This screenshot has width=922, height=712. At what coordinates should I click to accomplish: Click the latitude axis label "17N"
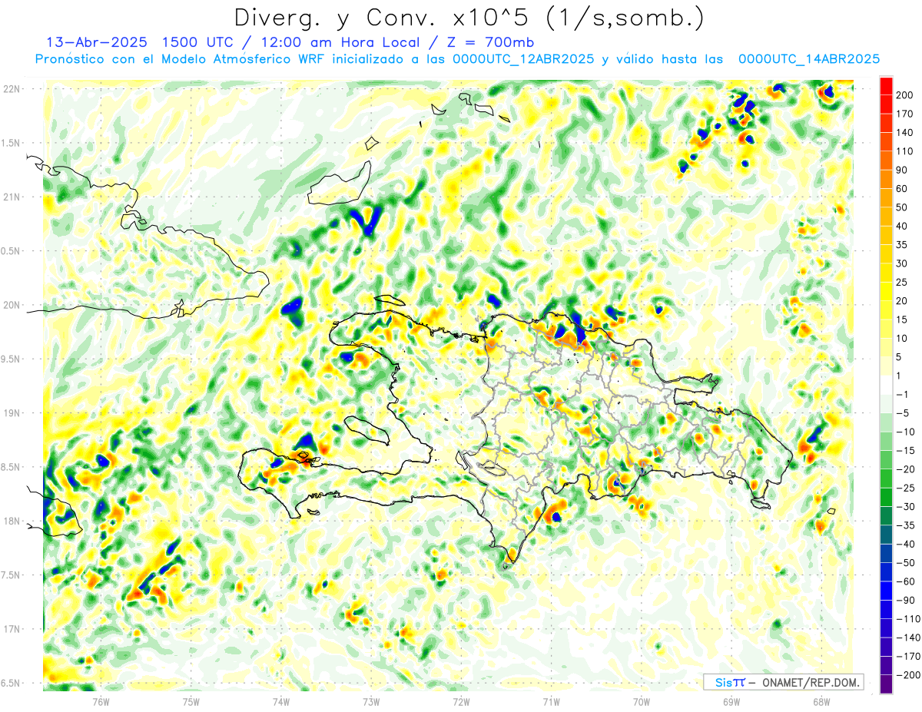(x=12, y=629)
